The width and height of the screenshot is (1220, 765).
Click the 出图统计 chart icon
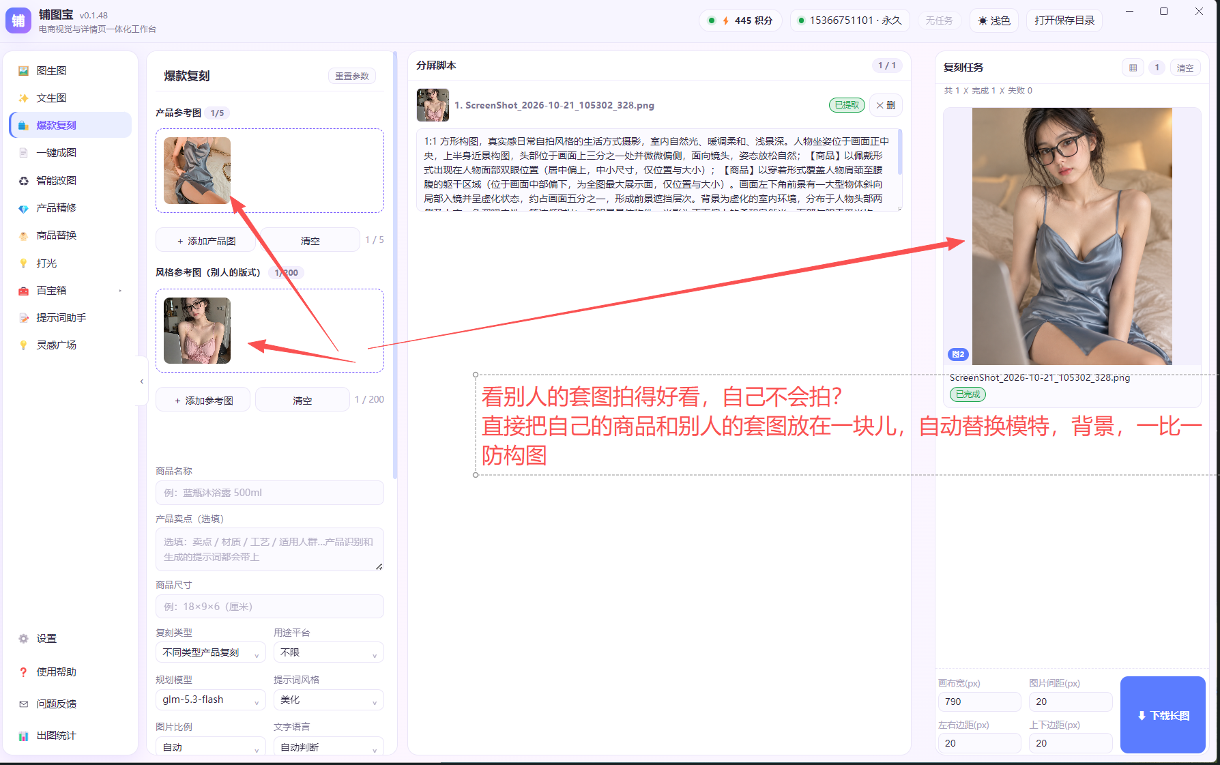[23, 736]
